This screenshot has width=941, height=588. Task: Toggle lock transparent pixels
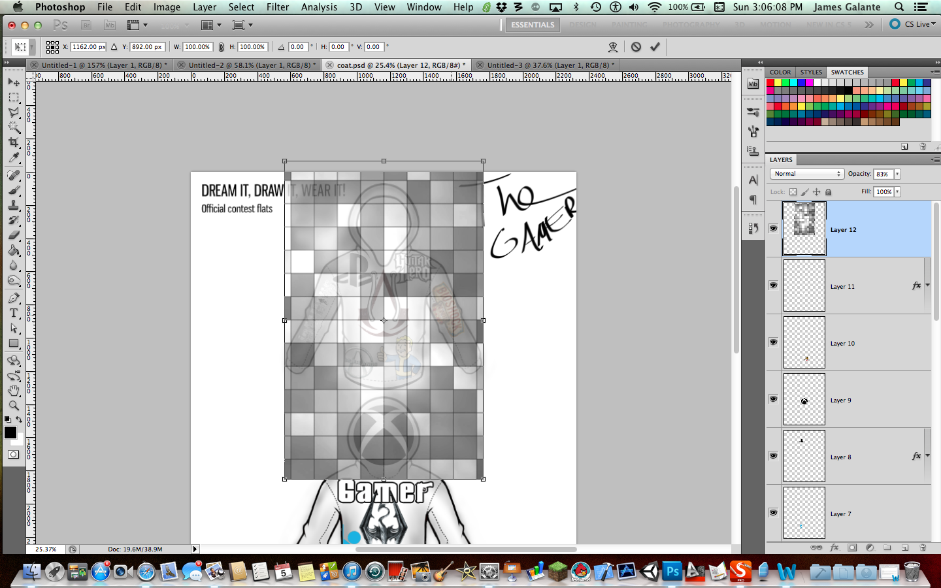(793, 192)
